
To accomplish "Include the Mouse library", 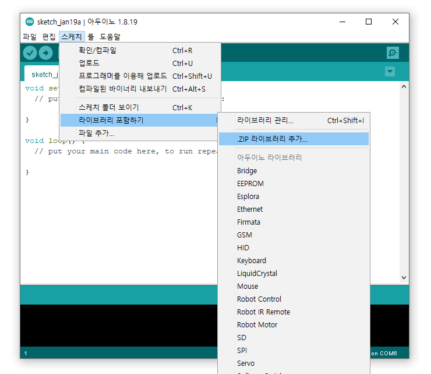I will click(294, 286).
